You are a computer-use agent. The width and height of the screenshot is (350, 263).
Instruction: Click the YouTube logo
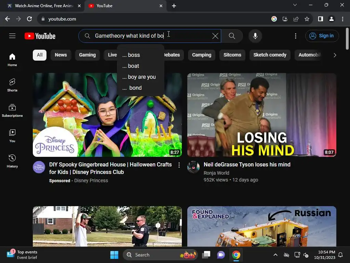(40, 36)
